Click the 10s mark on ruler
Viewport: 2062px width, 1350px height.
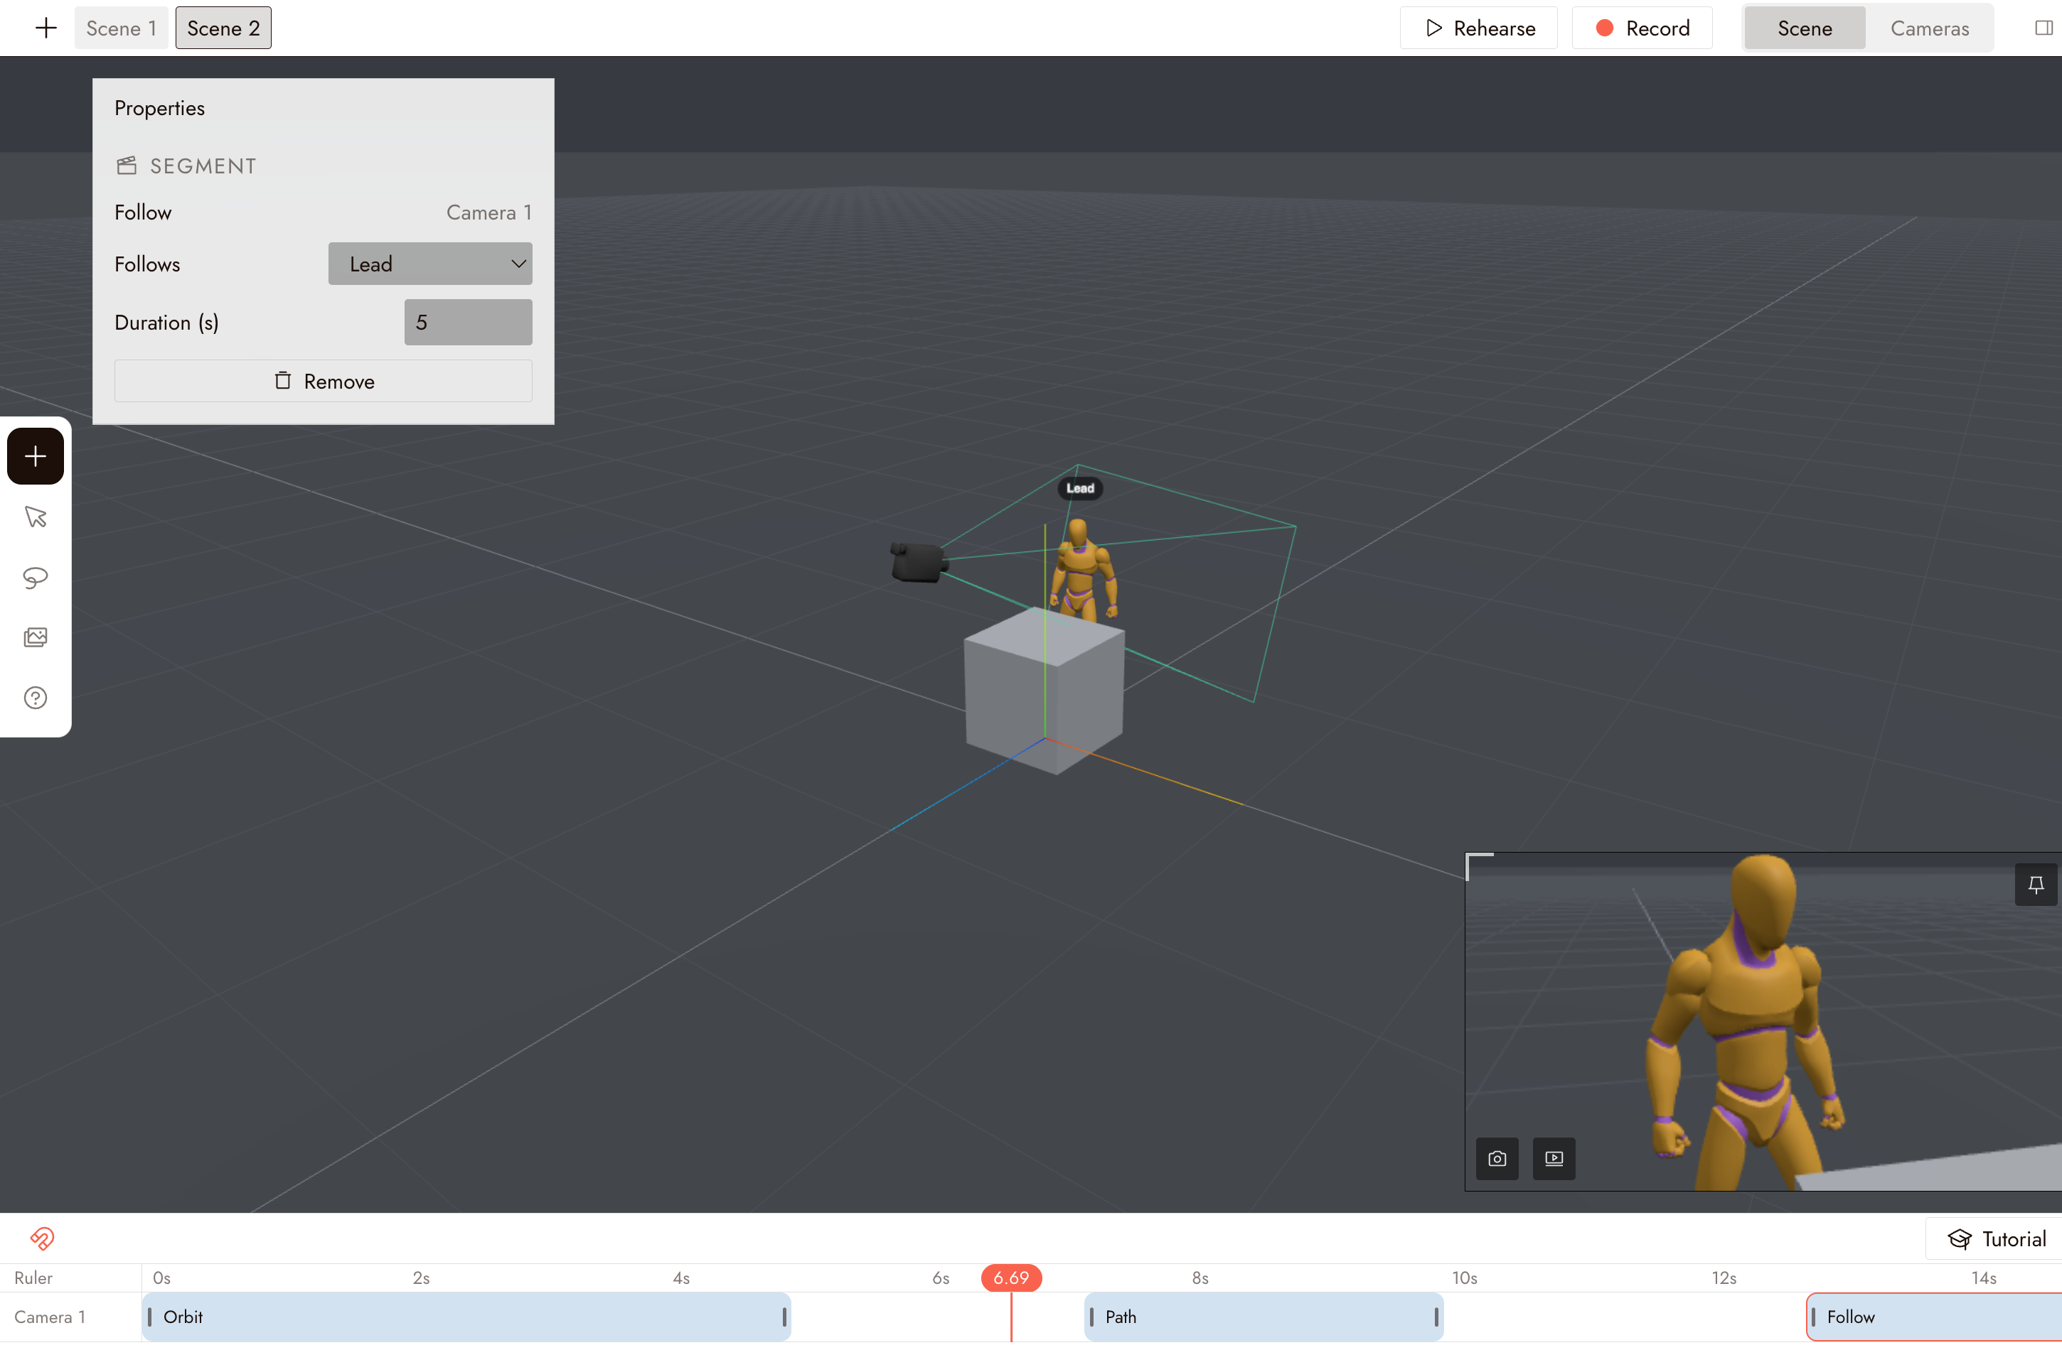(1464, 1278)
